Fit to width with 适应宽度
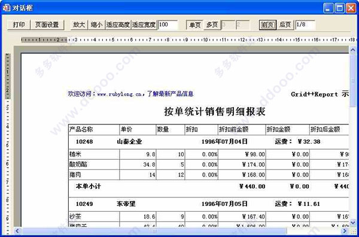Screen dimensions: 359x237 [x=144, y=25]
